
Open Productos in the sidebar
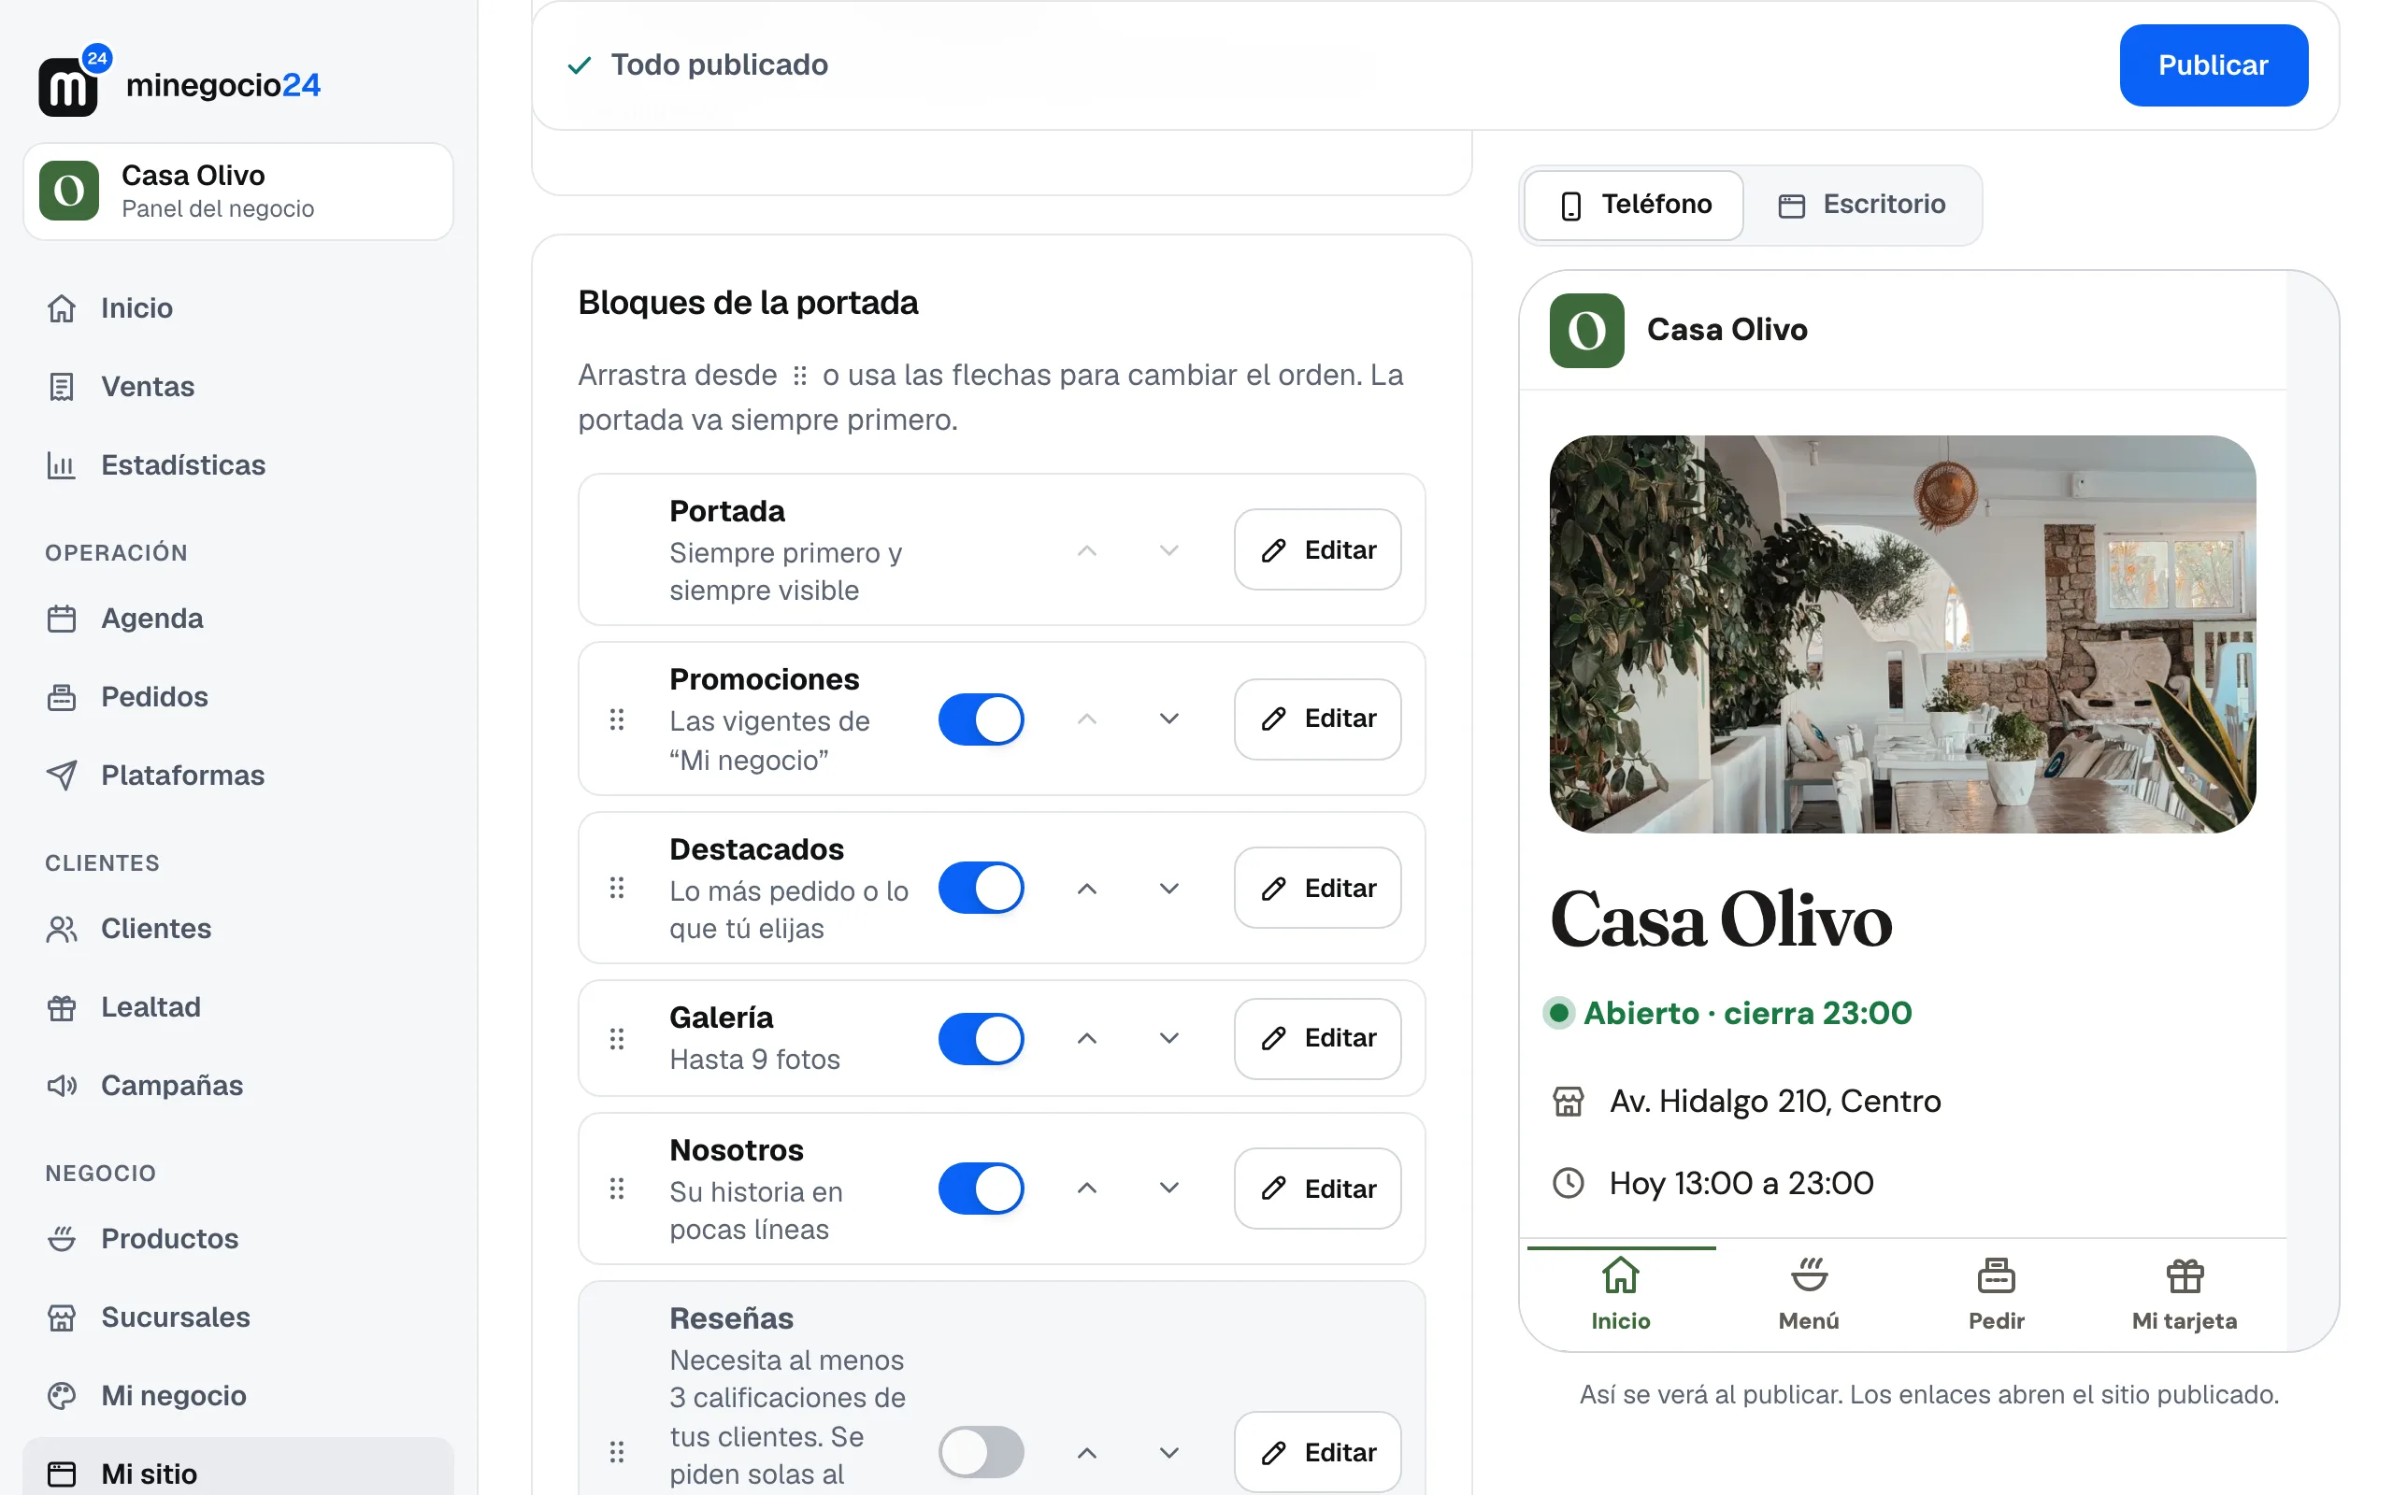click(x=237, y=1239)
